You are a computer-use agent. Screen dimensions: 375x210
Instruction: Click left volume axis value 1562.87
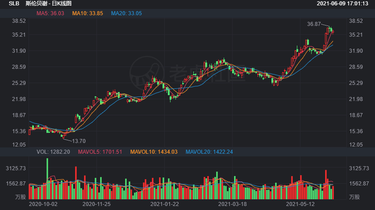click(16, 184)
